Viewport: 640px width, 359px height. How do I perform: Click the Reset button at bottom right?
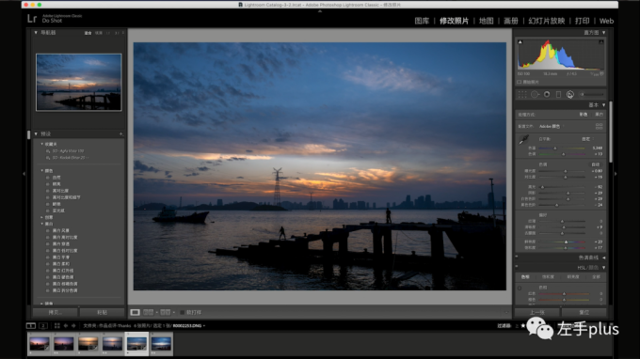(584, 313)
